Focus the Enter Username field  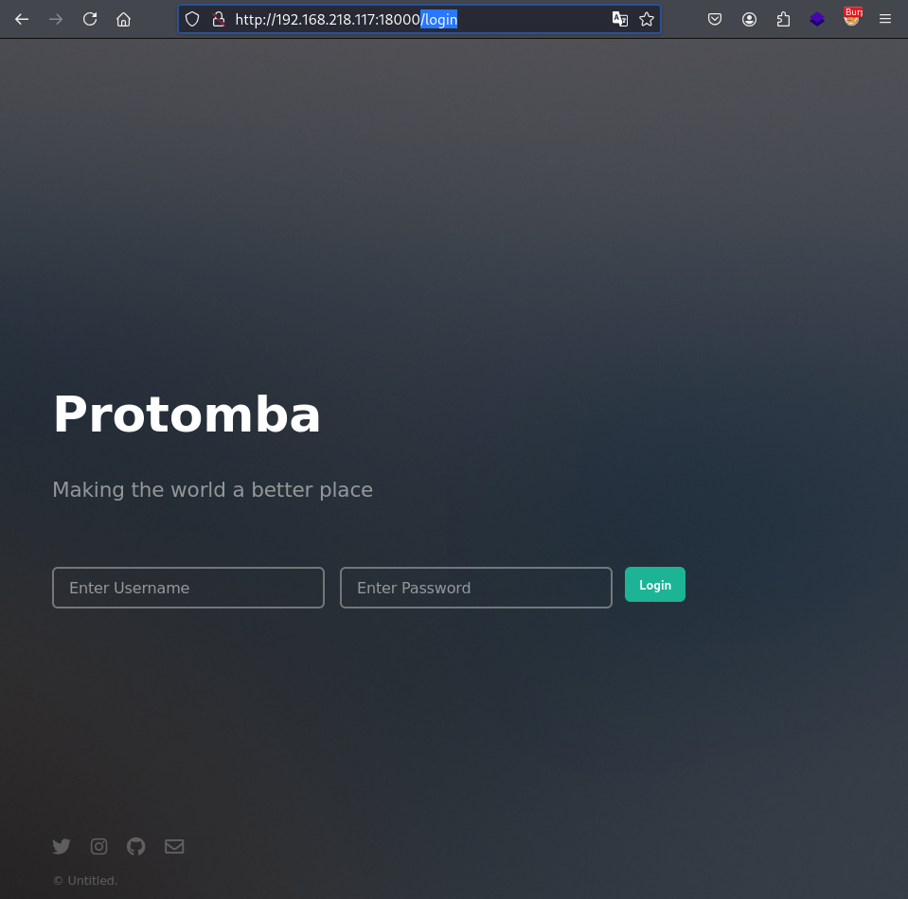188,588
